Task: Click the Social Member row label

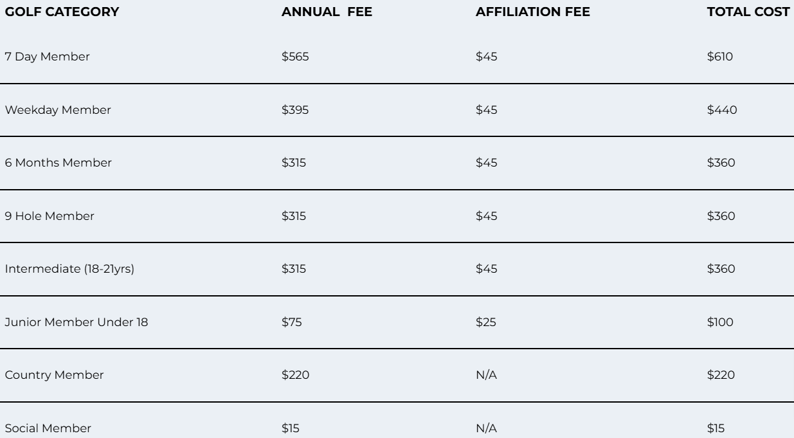Action: pyautogui.click(x=48, y=428)
